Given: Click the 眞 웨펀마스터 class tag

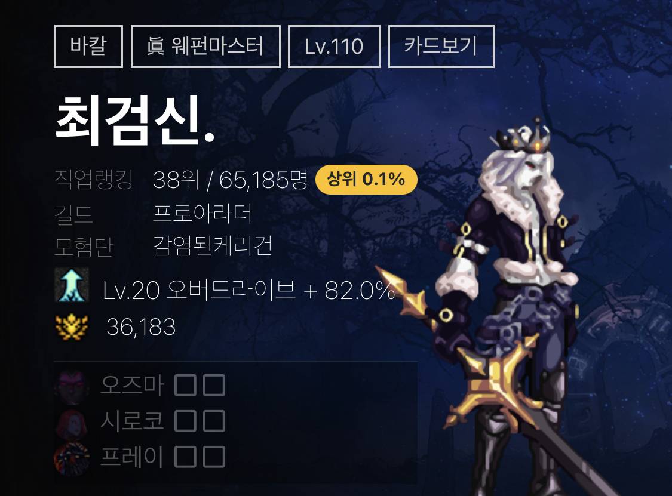Looking at the screenshot, I should pos(205,47).
